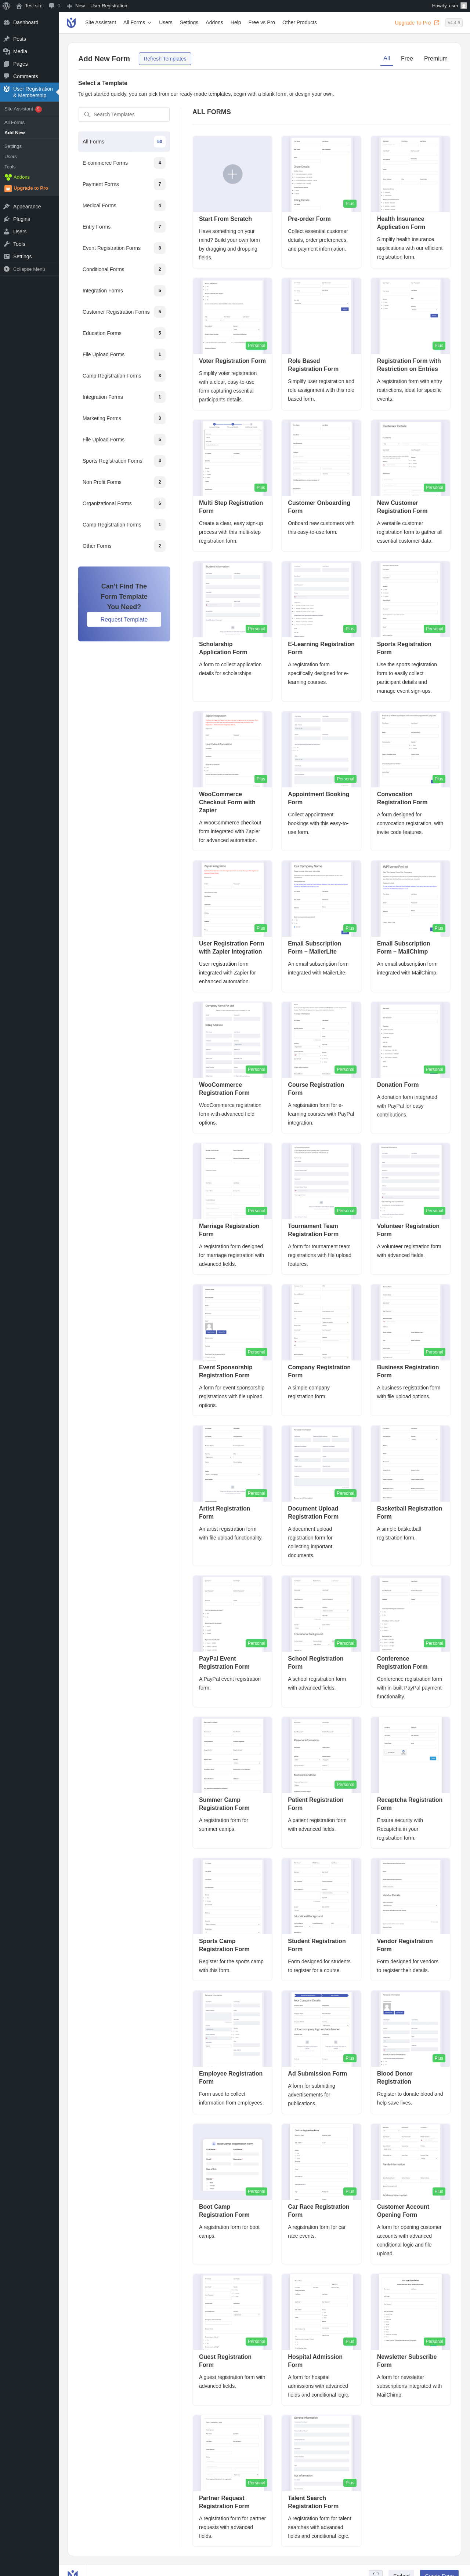The height and width of the screenshot is (2576, 470).
Task: Choose the Multi Step Registration Form thumbnail
Action: 232,458
